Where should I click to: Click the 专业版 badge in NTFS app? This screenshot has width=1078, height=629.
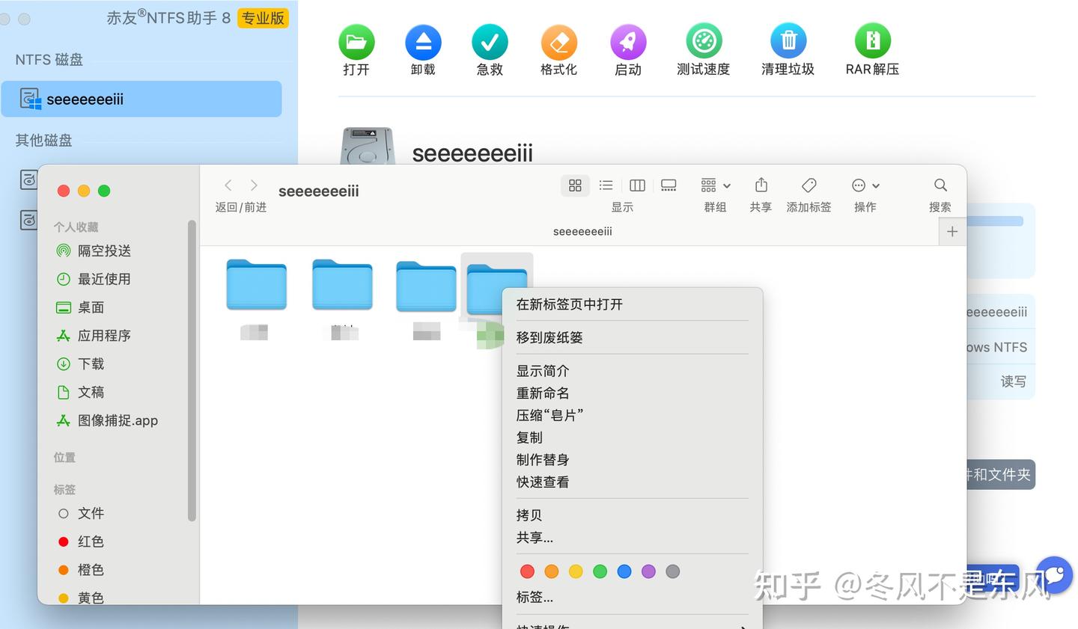click(x=263, y=18)
